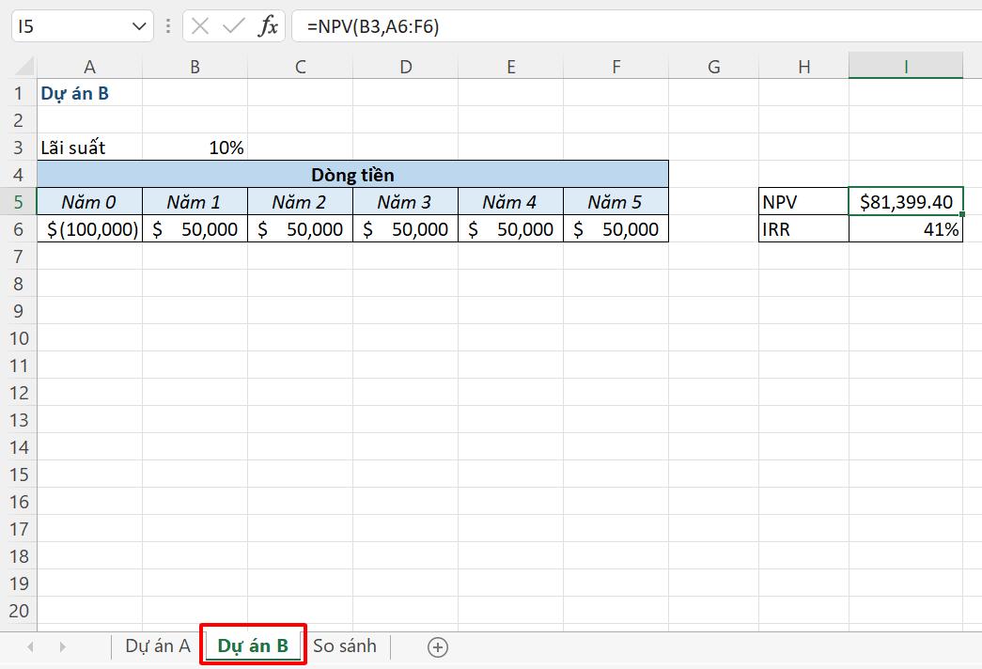Click the 41% IRR value cell
982x669 pixels.
(906, 229)
